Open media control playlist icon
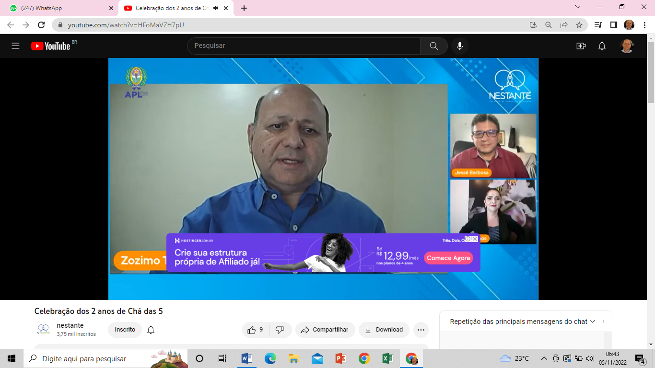This screenshot has height=368, width=655. pos(598,25)
